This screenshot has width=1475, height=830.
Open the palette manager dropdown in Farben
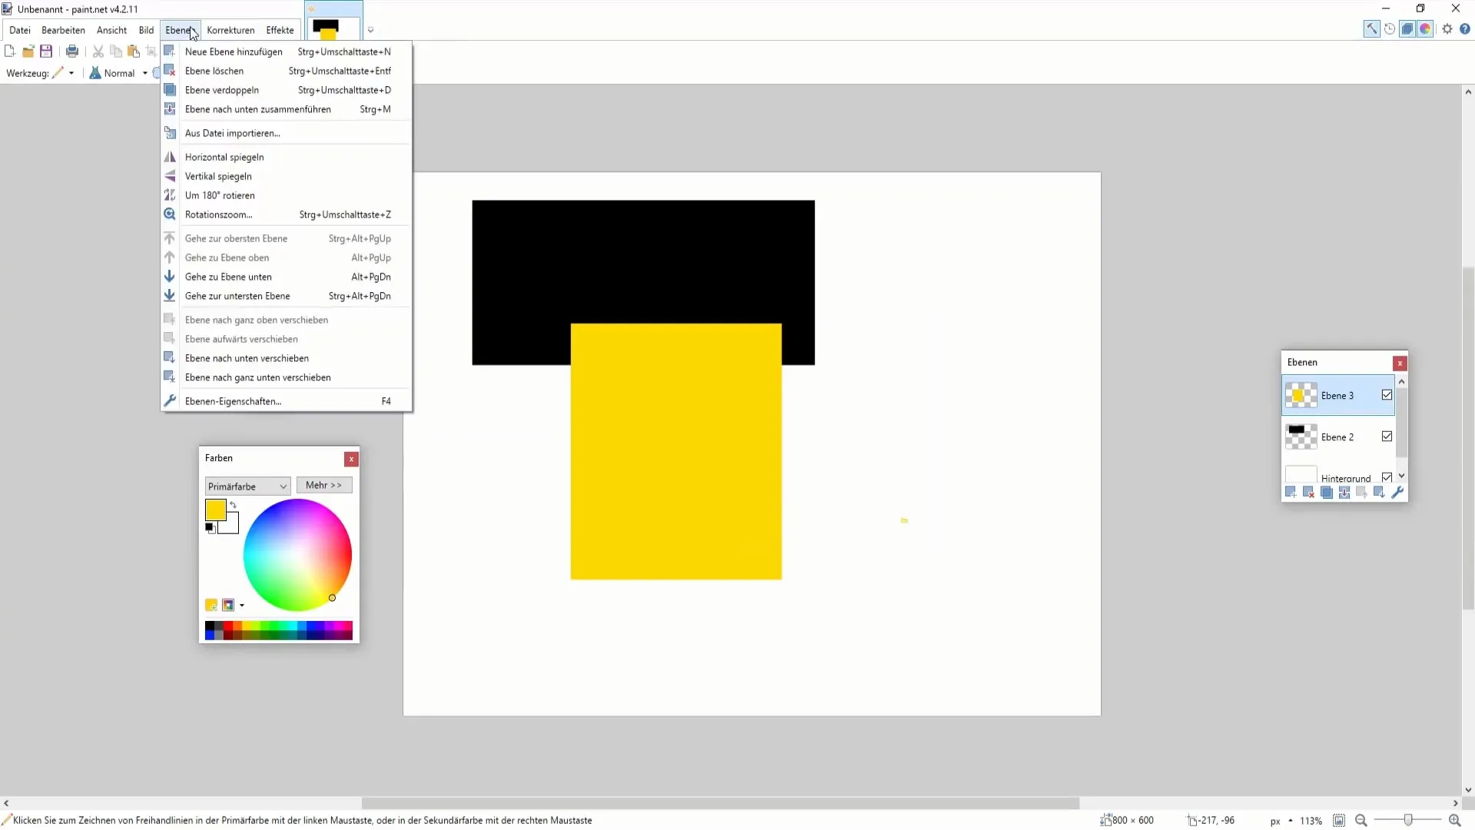(242, 606)
